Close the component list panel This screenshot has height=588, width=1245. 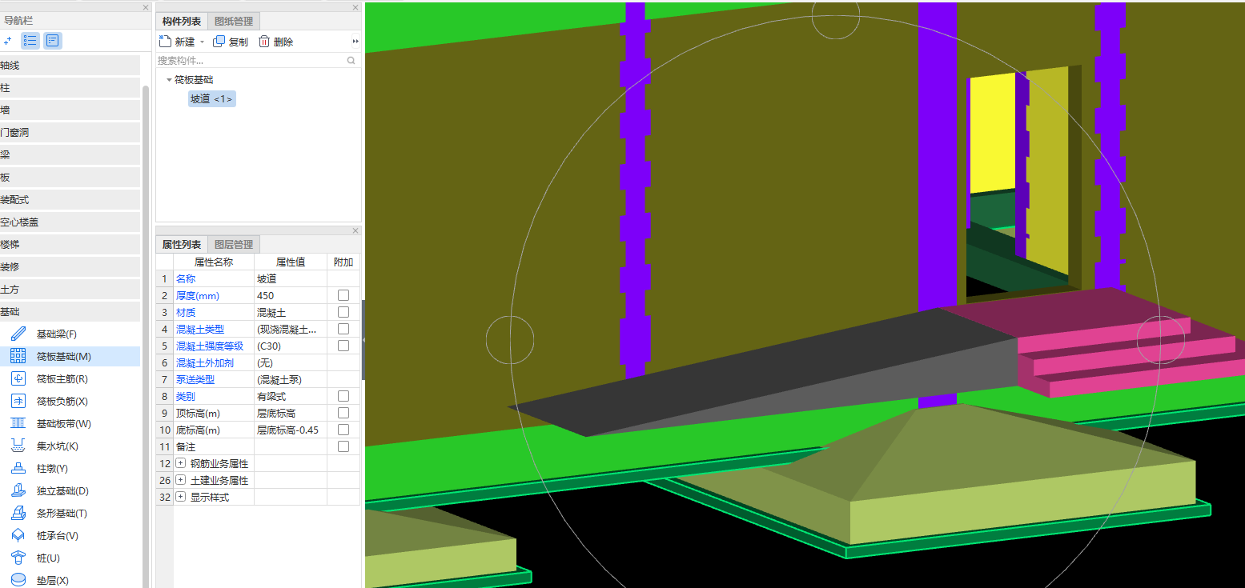[355, 7]
